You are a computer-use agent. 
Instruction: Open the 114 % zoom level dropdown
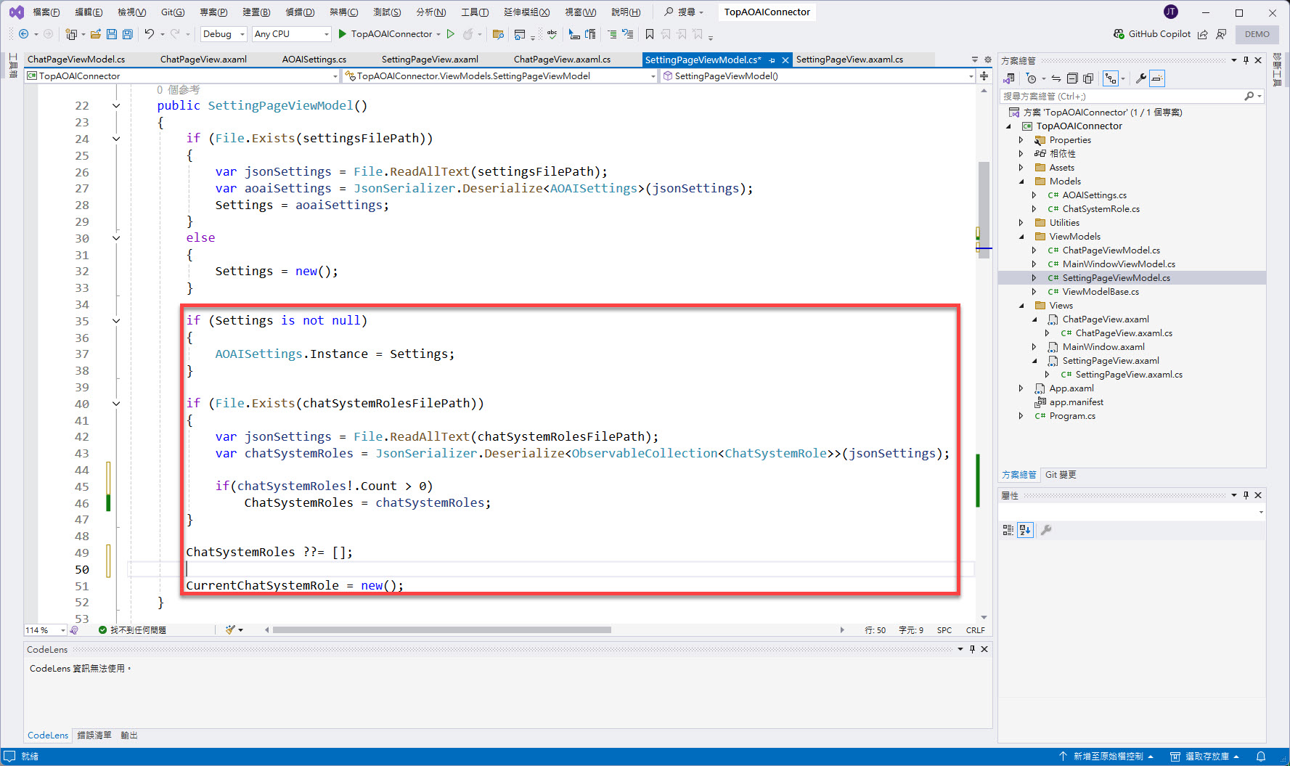pos(46,630)
